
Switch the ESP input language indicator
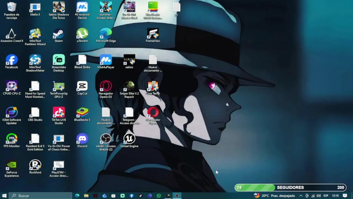point(326,196)
